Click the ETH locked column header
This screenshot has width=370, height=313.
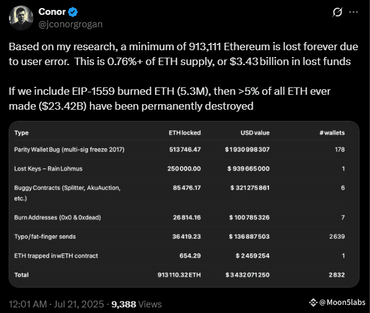185,133
